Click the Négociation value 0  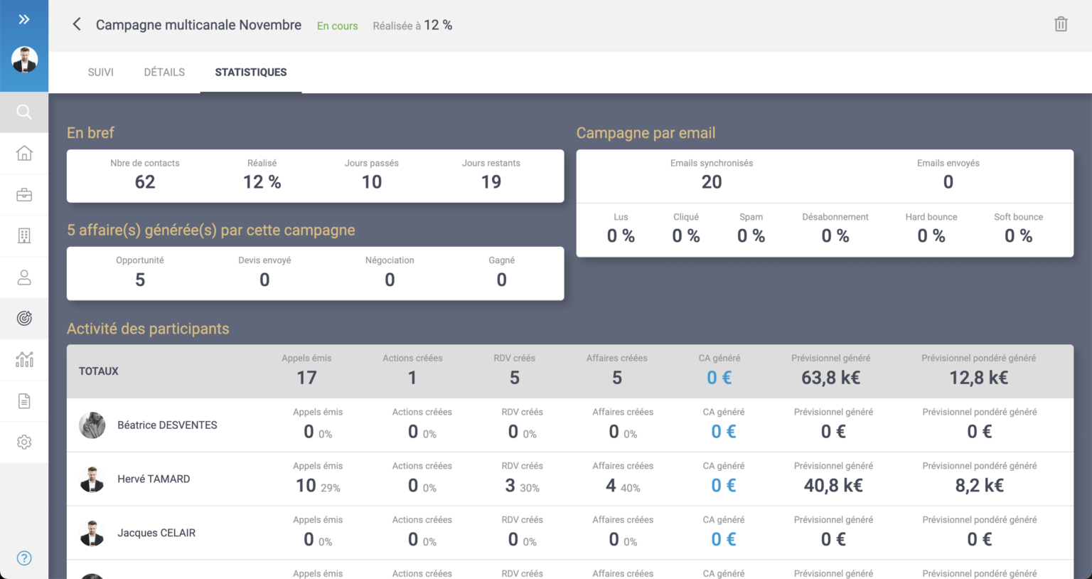(390, 280)
